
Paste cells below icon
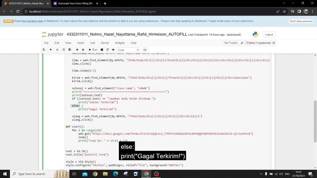pyautogui.click(x=70, y=49)
